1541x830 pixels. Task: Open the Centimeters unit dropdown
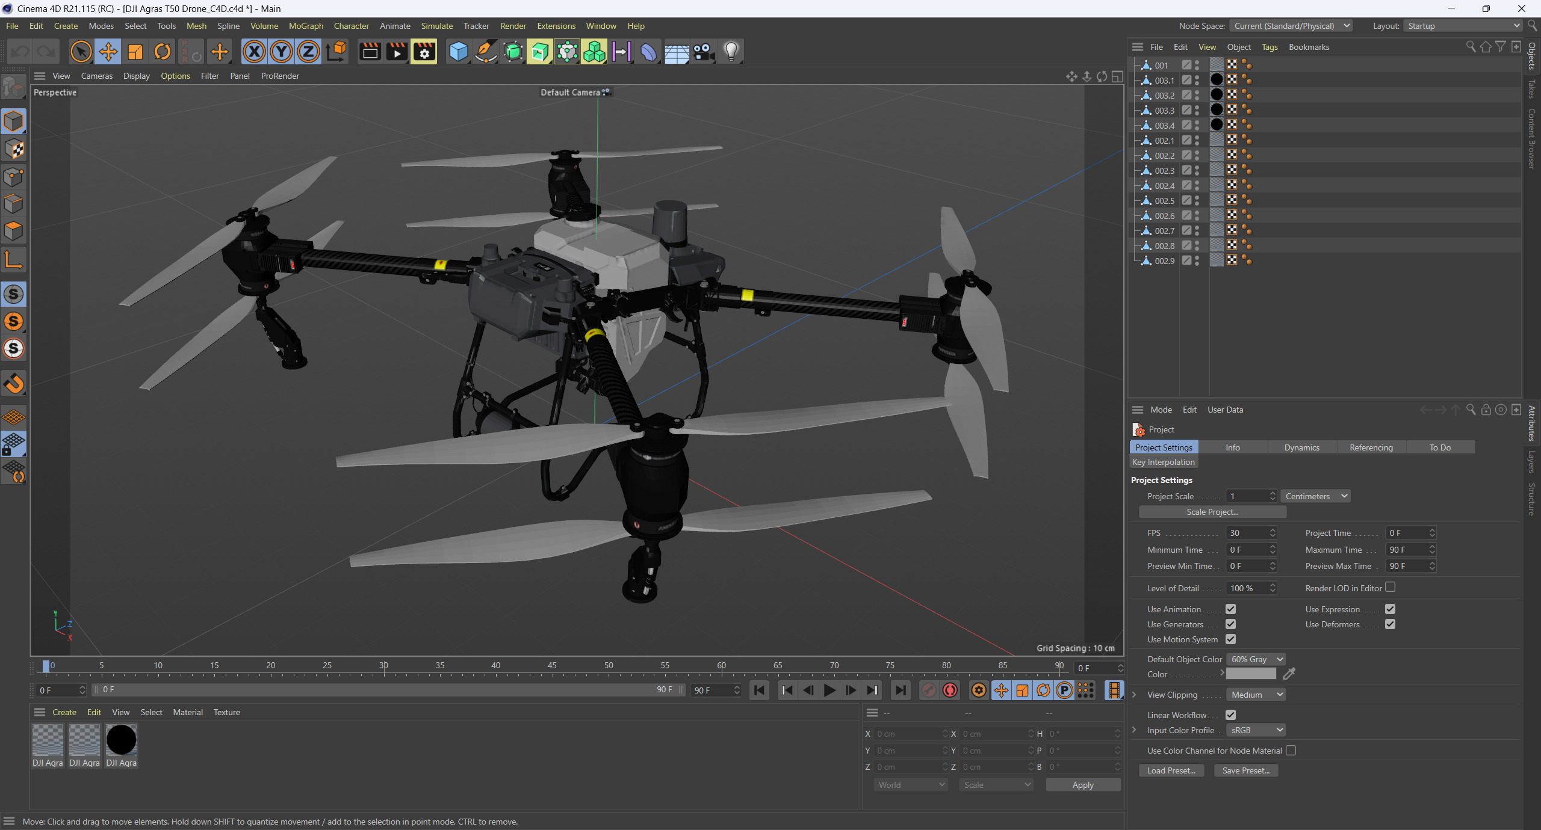point(1315,496)
